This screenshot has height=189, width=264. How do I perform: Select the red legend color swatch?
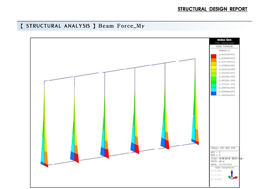coord(213,56)
